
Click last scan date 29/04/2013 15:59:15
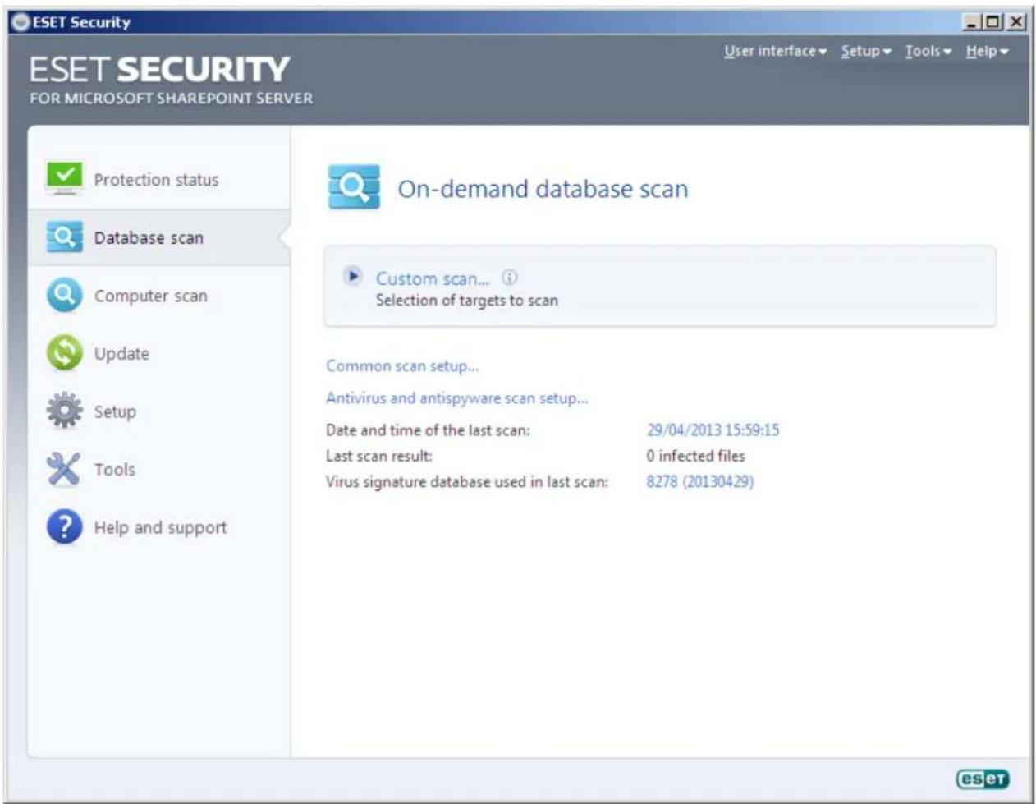coord(713,430)
